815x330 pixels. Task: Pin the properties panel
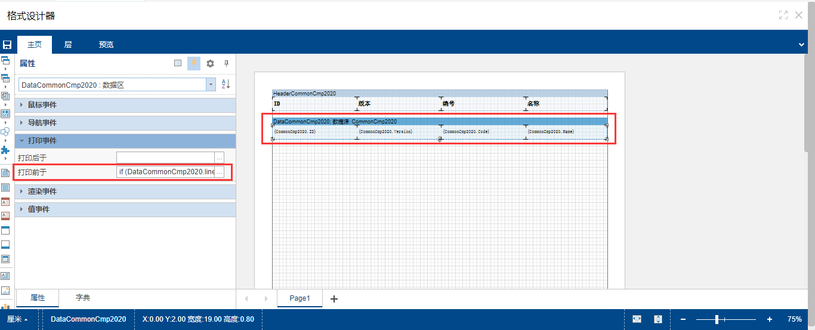click(226, 63)
